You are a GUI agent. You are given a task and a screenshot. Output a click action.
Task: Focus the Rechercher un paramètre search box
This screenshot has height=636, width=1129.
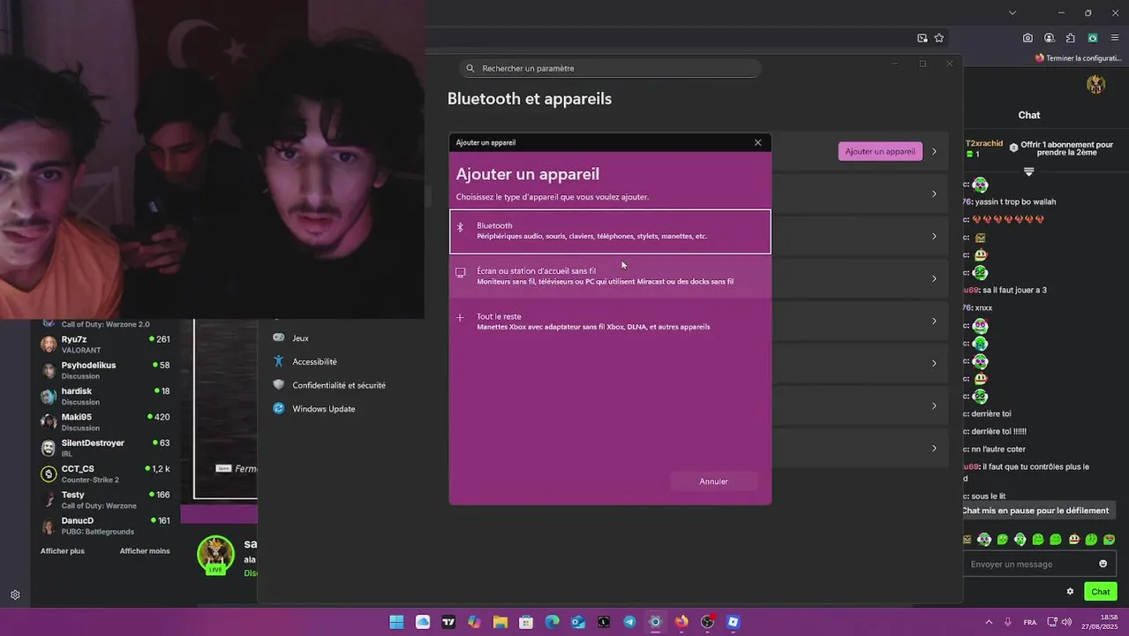[x=610, y=68]
